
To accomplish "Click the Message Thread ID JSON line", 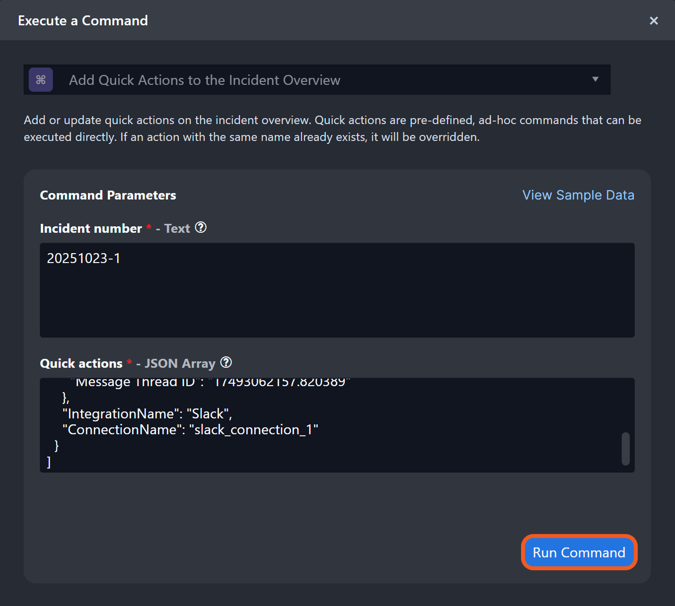I will (210, 383).
